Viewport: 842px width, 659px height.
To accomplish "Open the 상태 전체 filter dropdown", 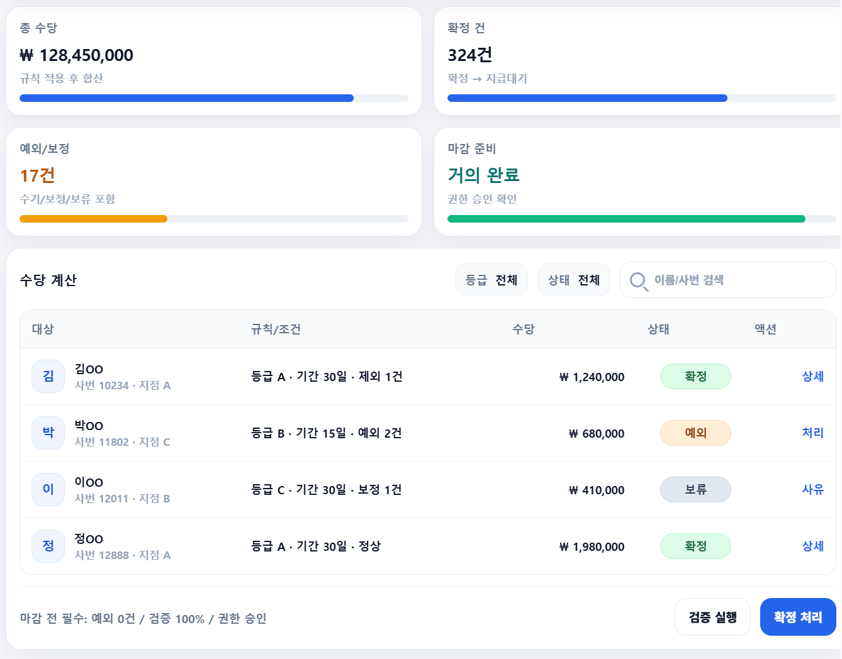I will pos(574,280).
